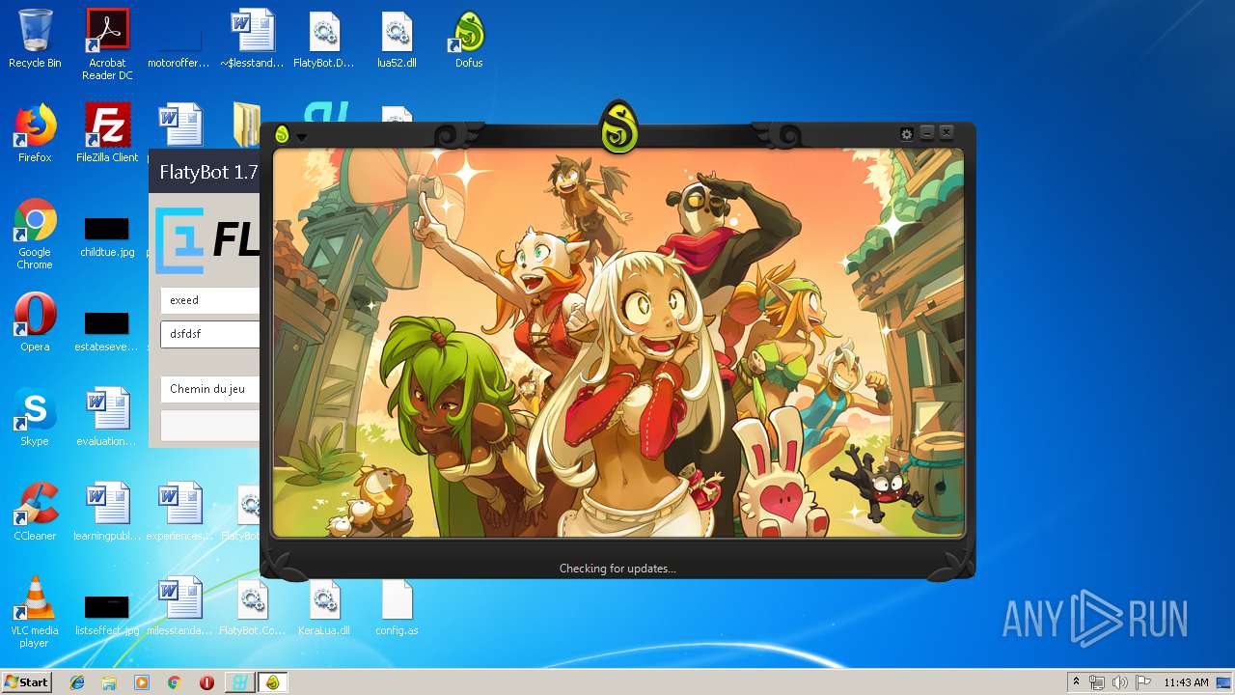This screenshot has height=695, width=1235.
Task: Switch to the FlatyBot taskbar button
Action: tap(239, 682)
